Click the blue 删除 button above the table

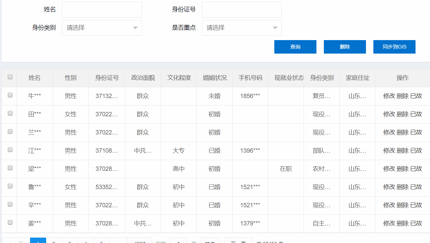[345, 47]
